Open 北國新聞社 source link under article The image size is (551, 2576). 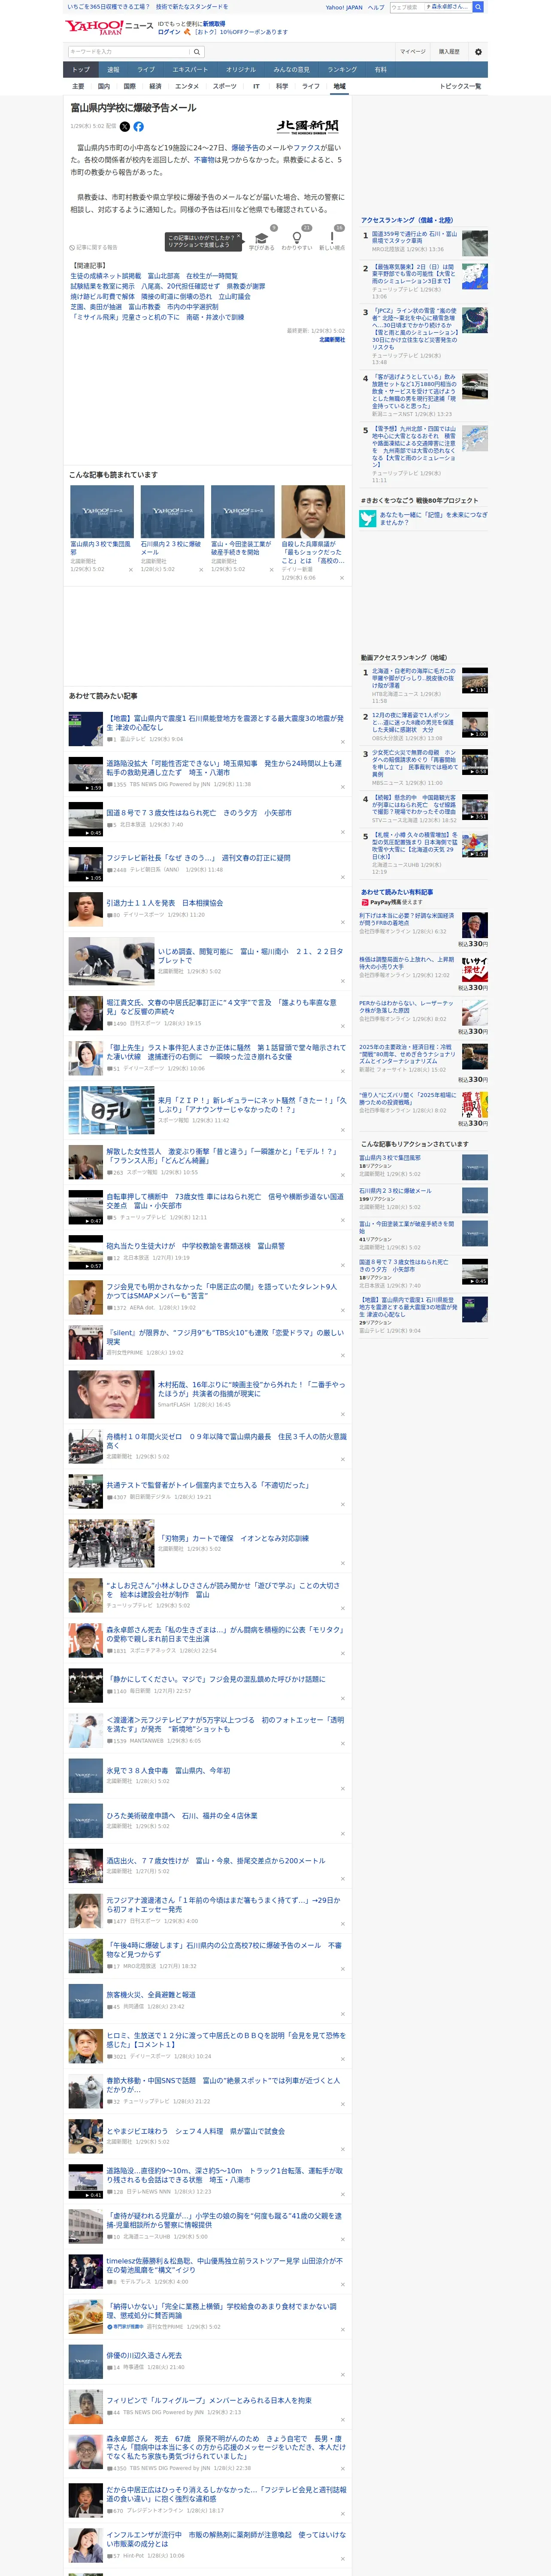[332, 340]
